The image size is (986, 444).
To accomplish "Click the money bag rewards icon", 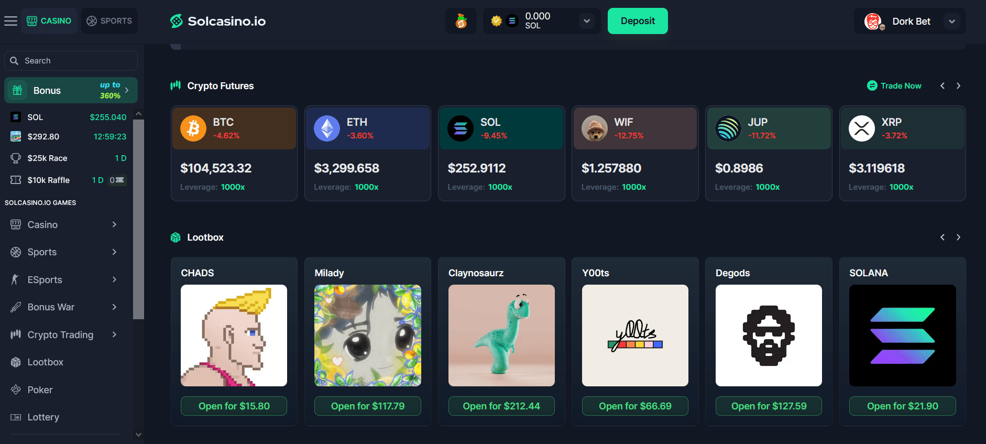I will coord(461,21).
